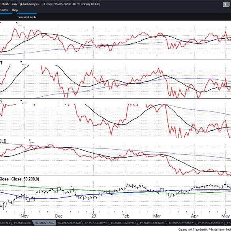Switch to the bv-chart20-risk workspace tab
231x231 pixels.
[23, 223]
